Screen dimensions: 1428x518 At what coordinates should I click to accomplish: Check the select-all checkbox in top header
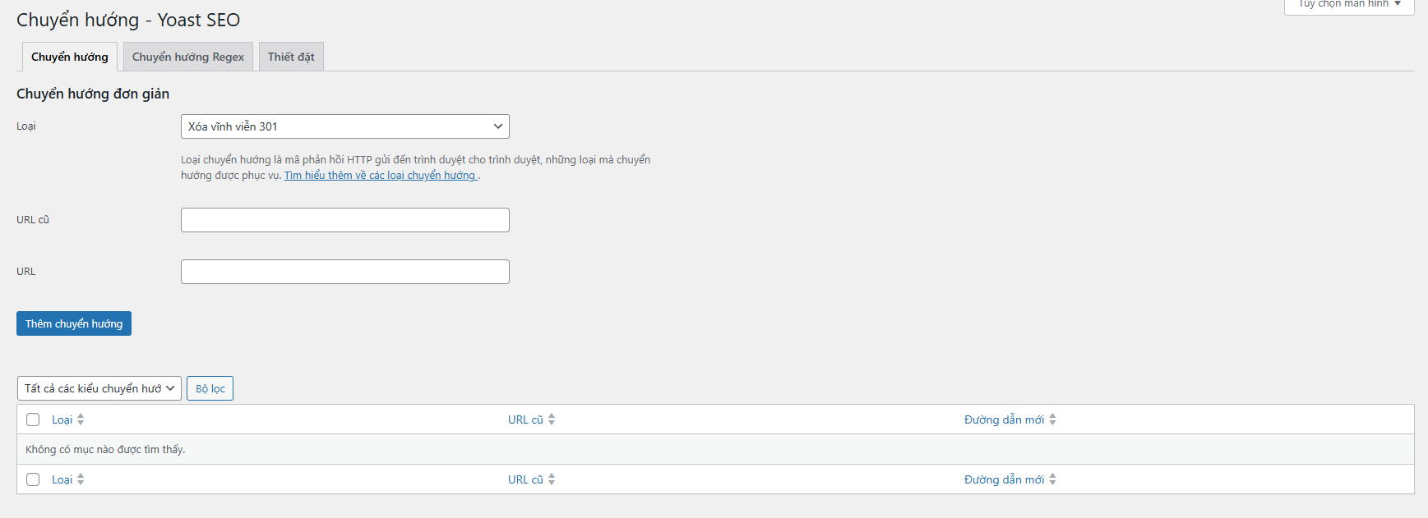point(33,419)
